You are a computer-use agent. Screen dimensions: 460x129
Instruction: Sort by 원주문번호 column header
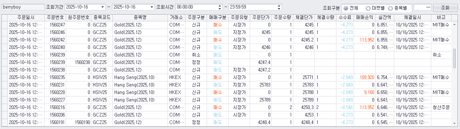click(79, 18)
